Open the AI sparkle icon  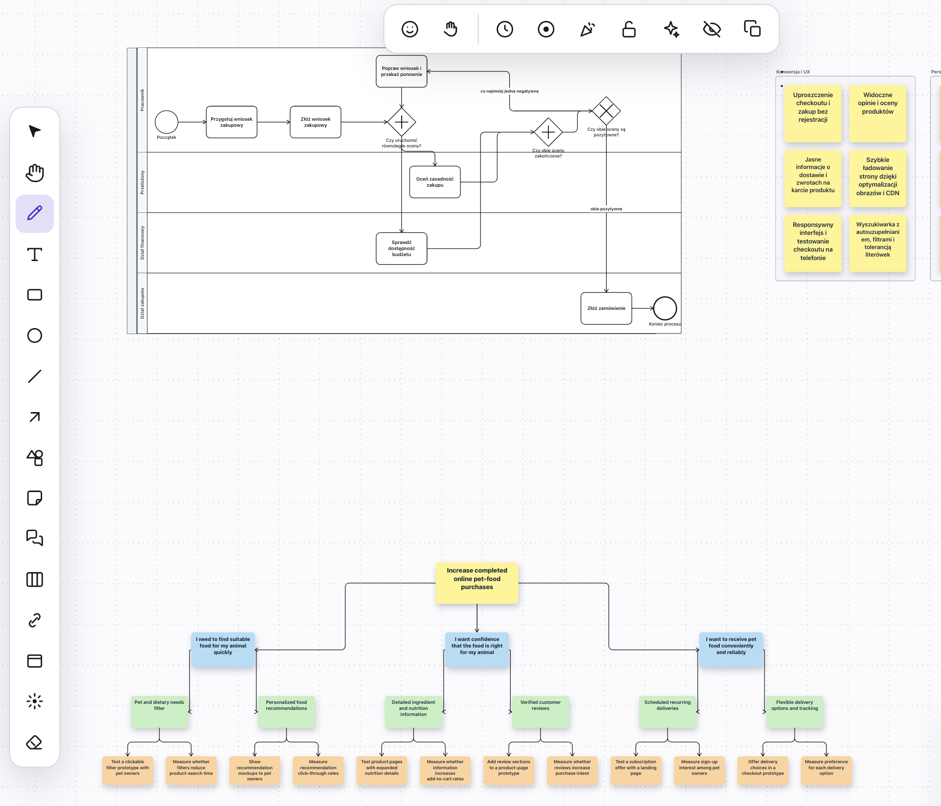tap(671, 29)
